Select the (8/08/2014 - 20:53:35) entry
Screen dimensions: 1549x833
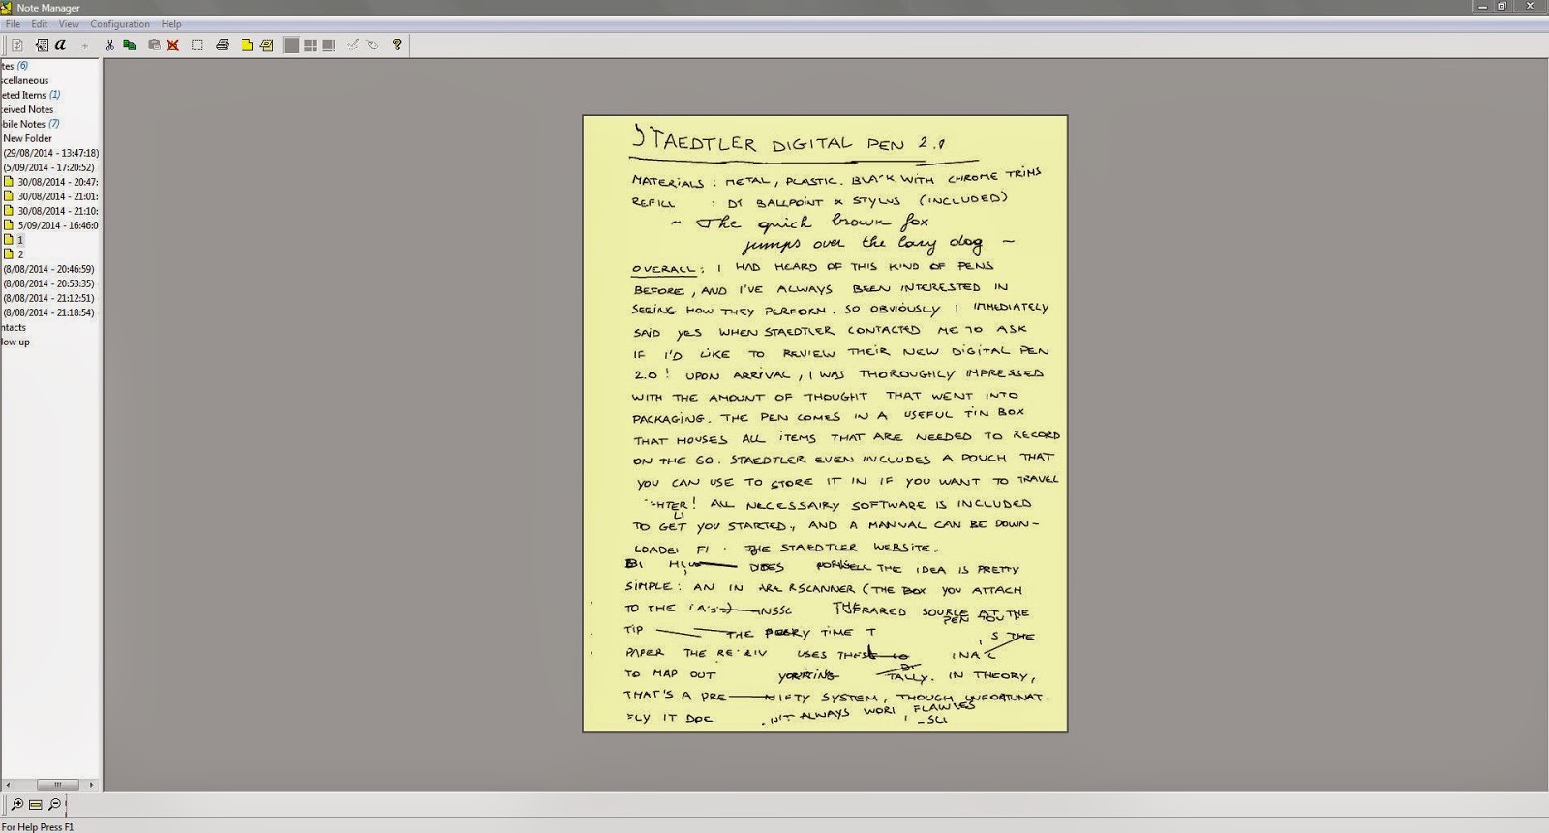tap(48, 283)
